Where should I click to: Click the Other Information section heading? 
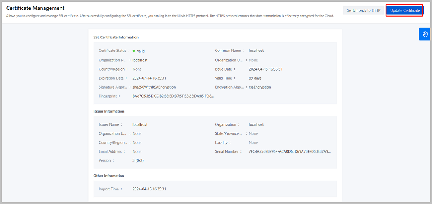pos(109,176)
